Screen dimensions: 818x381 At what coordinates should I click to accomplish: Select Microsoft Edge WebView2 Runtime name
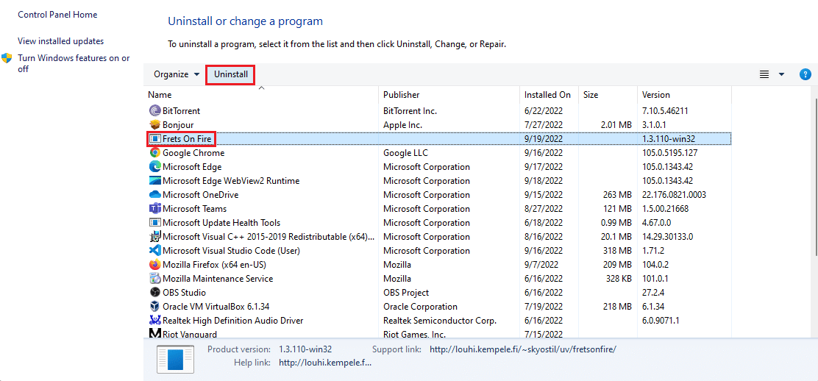pyautogui.click(x=231, y=181)
